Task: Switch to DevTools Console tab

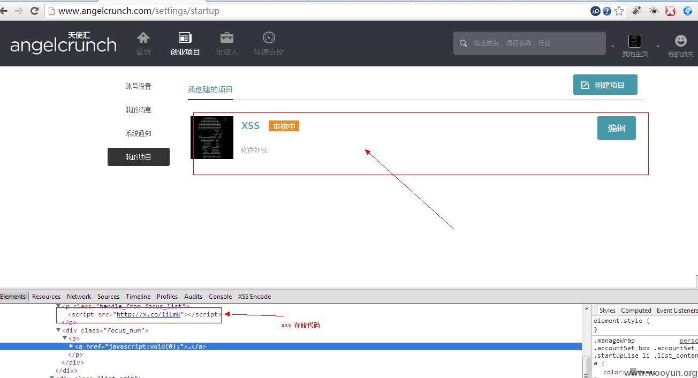Action: [x=220, y=297]
